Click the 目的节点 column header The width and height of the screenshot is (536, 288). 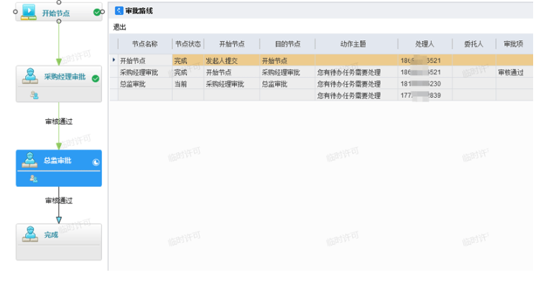pyautogui.click(x=287, y=44)
